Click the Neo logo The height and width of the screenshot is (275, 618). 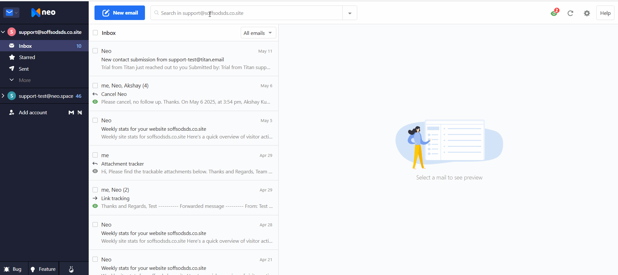43,13
